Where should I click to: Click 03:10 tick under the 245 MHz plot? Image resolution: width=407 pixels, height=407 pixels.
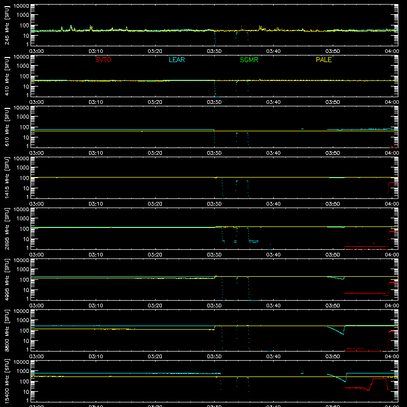(96, 51)
